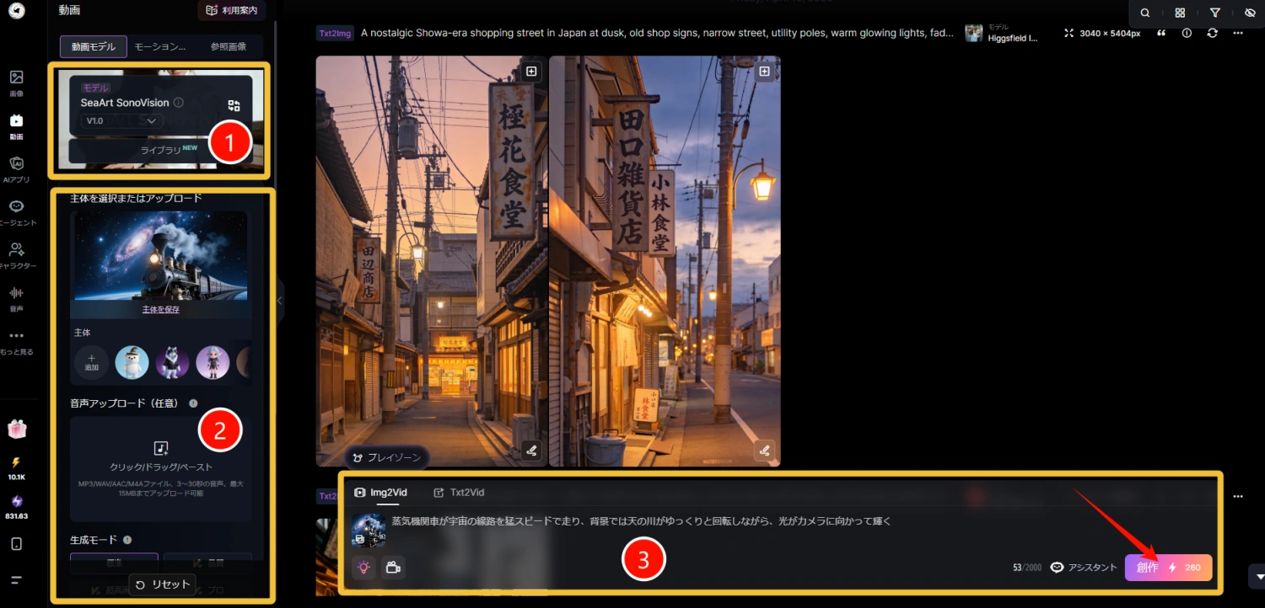Click the 創作 create button
This screenshot has width=1265, height=608.
pos(1168,568)
